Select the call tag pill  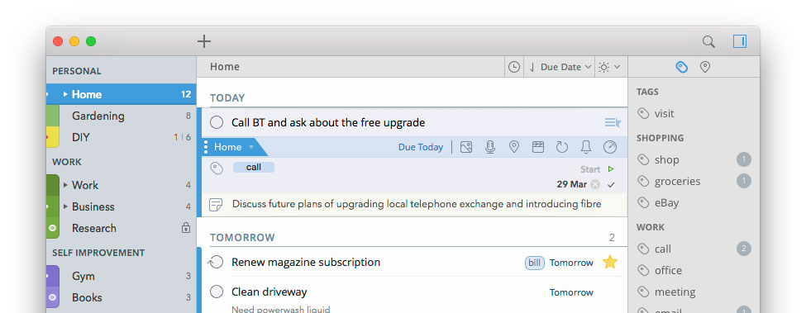pos(254,168)
